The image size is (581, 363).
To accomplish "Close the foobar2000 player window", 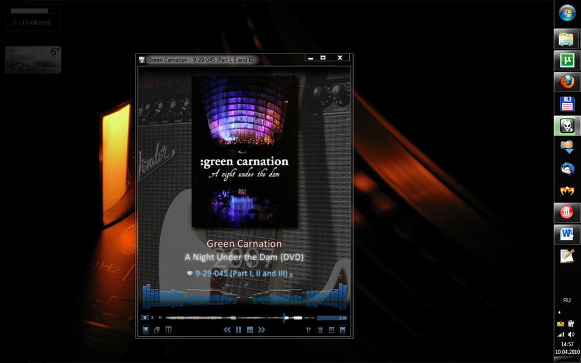I will (x=340, y=58).
